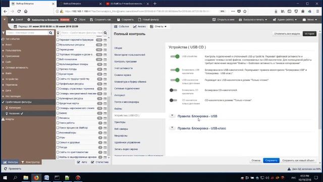Enable CD-накопители только для чтения switch
This screenshot has width=323, height=182.
pos(173,100)
